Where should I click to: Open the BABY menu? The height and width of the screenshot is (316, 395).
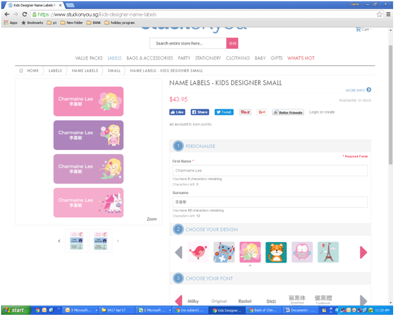click(x=260, y=58)
